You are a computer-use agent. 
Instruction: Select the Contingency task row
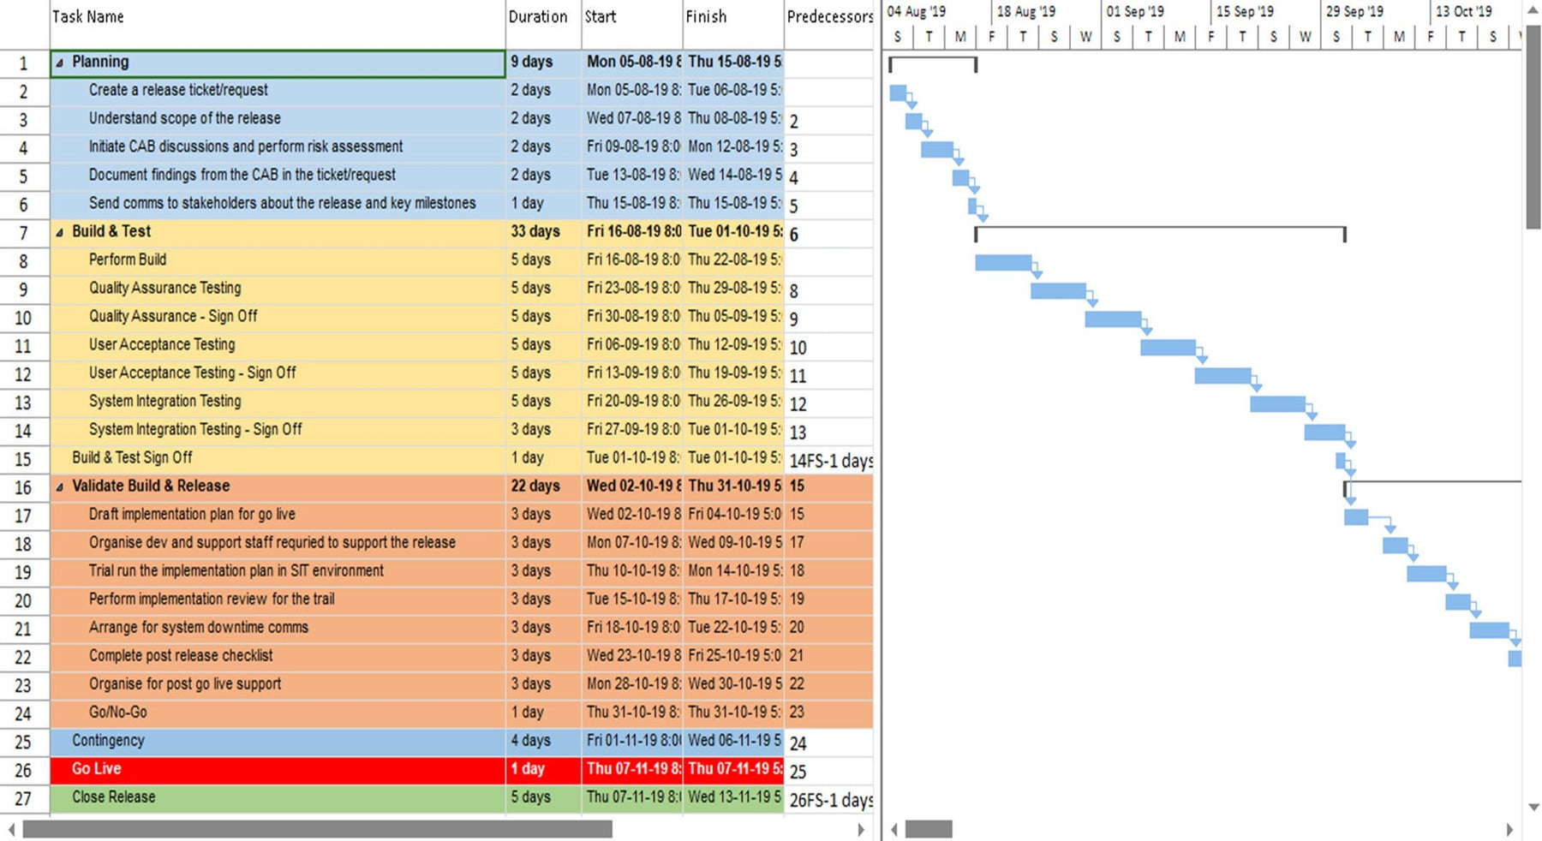[97, 740]
